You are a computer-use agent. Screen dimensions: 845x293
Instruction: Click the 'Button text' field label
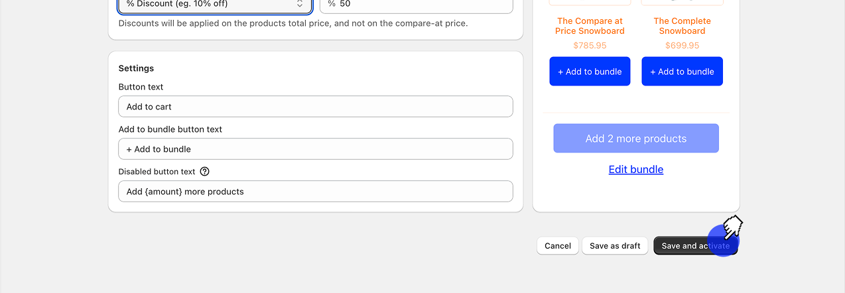(x=141, y=87)
